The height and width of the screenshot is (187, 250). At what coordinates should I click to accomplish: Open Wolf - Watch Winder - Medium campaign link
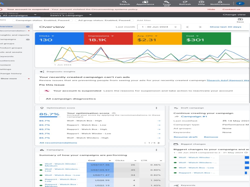[61, 165]
